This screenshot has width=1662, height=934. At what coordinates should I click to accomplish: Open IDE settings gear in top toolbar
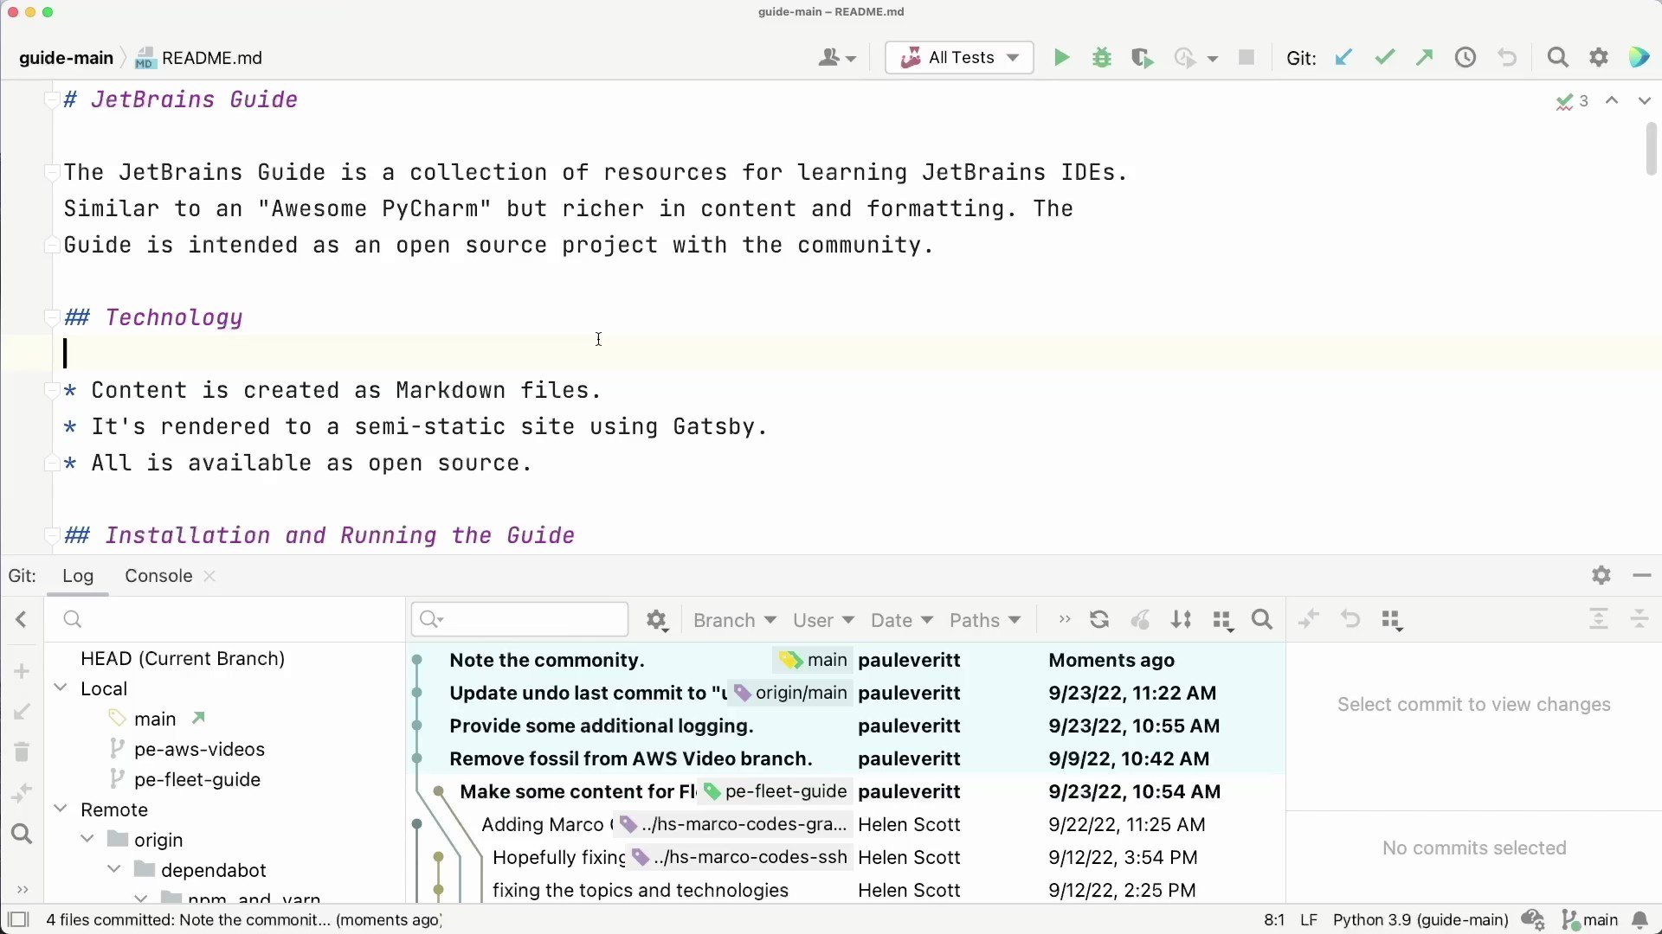pos(1599,58)
